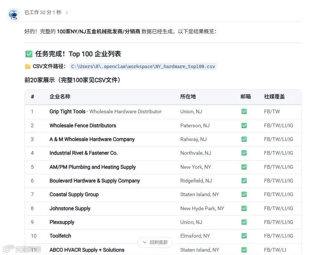This screenshot has height=255, width=311.
Task: Click the NY_hardware_top100.csv file path
Action: tap(143, 67)
